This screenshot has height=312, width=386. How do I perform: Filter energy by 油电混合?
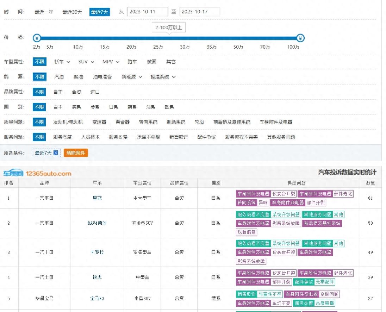pos(102,77)
